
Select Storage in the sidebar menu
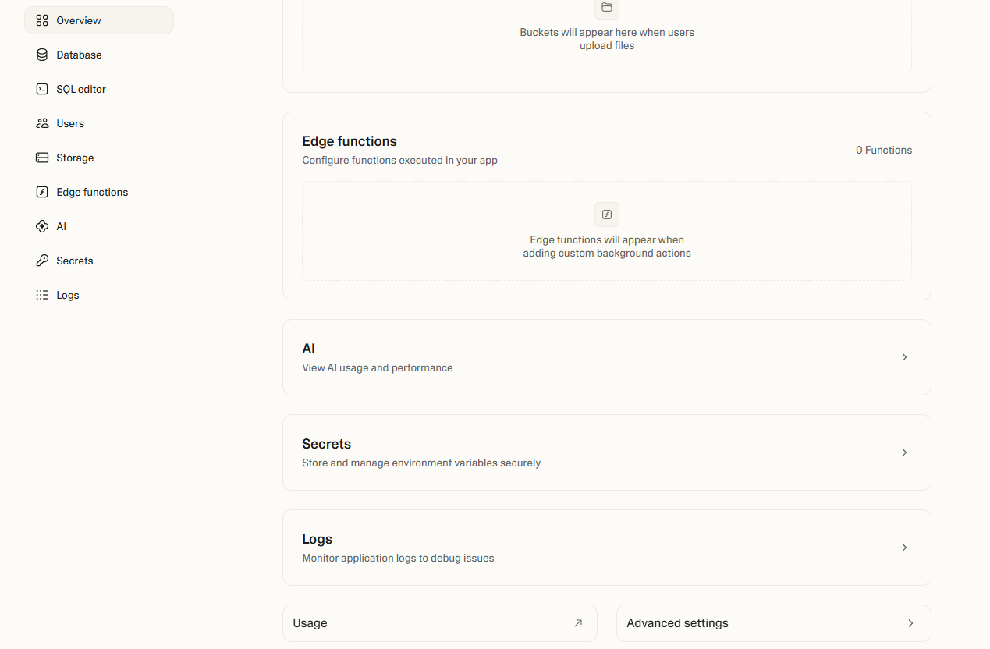coord(75,158)
